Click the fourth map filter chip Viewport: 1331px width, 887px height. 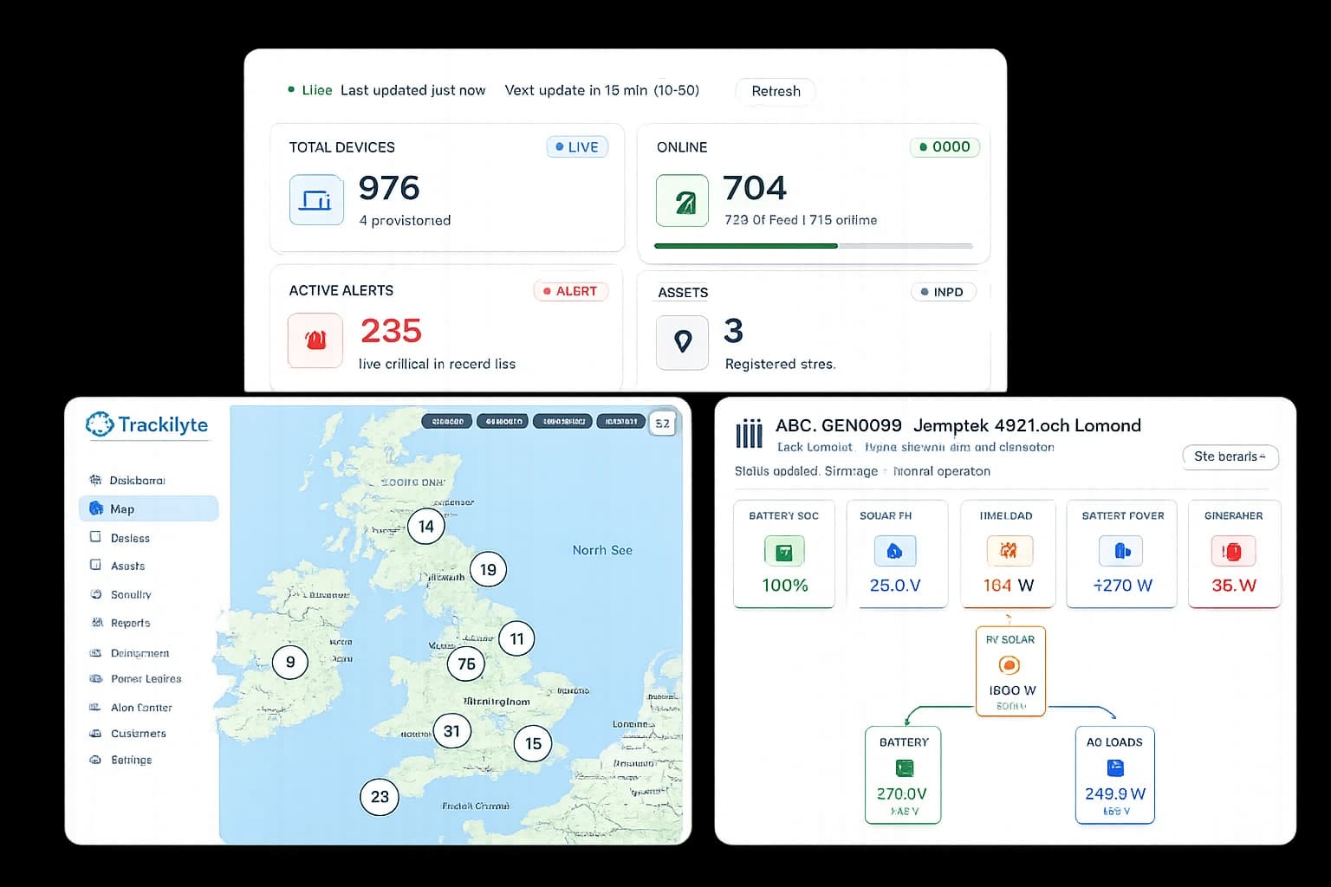point(621,421)
